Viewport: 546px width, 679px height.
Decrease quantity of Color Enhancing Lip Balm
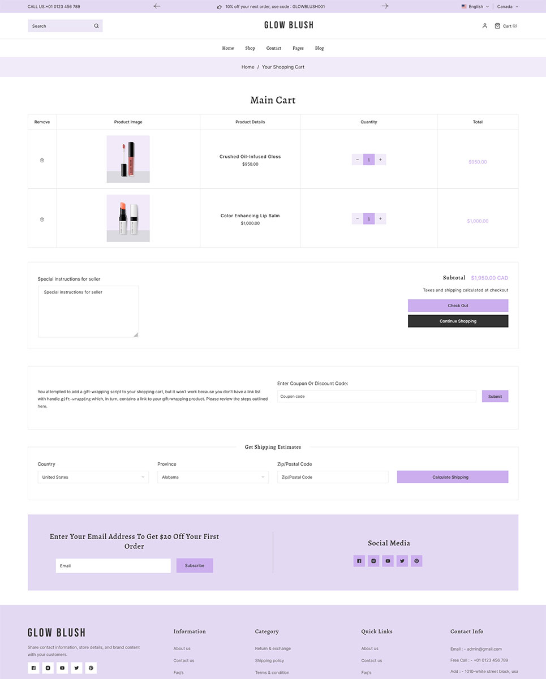pyautogui.click(x=358, y=218)
